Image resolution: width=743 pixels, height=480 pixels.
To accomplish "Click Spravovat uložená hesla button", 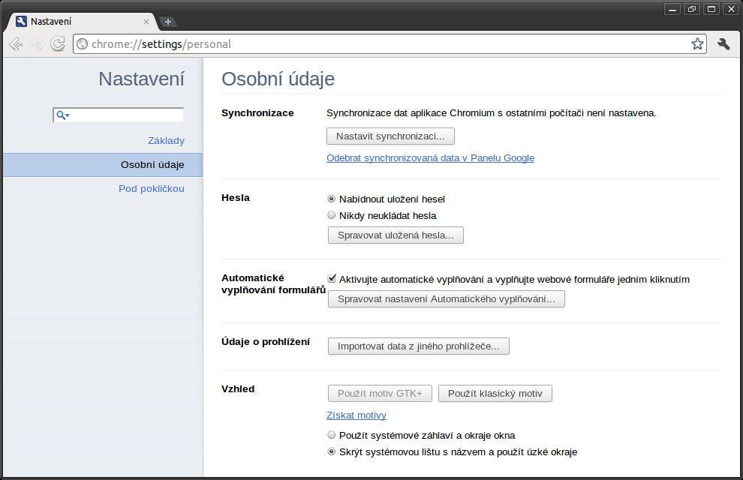I will point(396,235).
